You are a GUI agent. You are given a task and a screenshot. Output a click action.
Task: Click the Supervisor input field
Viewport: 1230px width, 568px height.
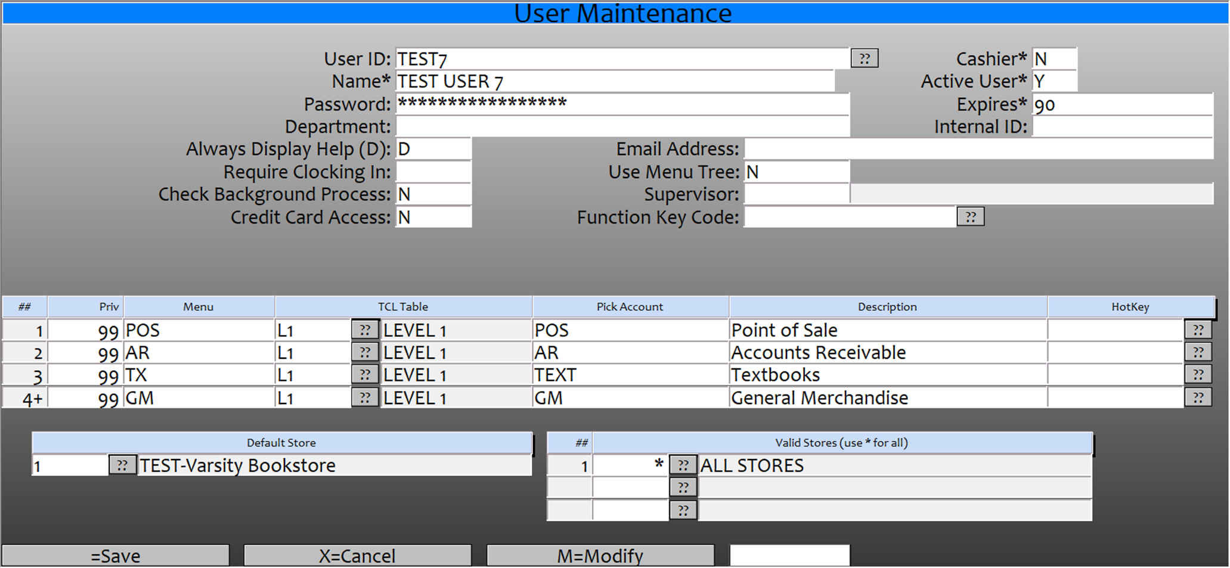coord(797,194)
